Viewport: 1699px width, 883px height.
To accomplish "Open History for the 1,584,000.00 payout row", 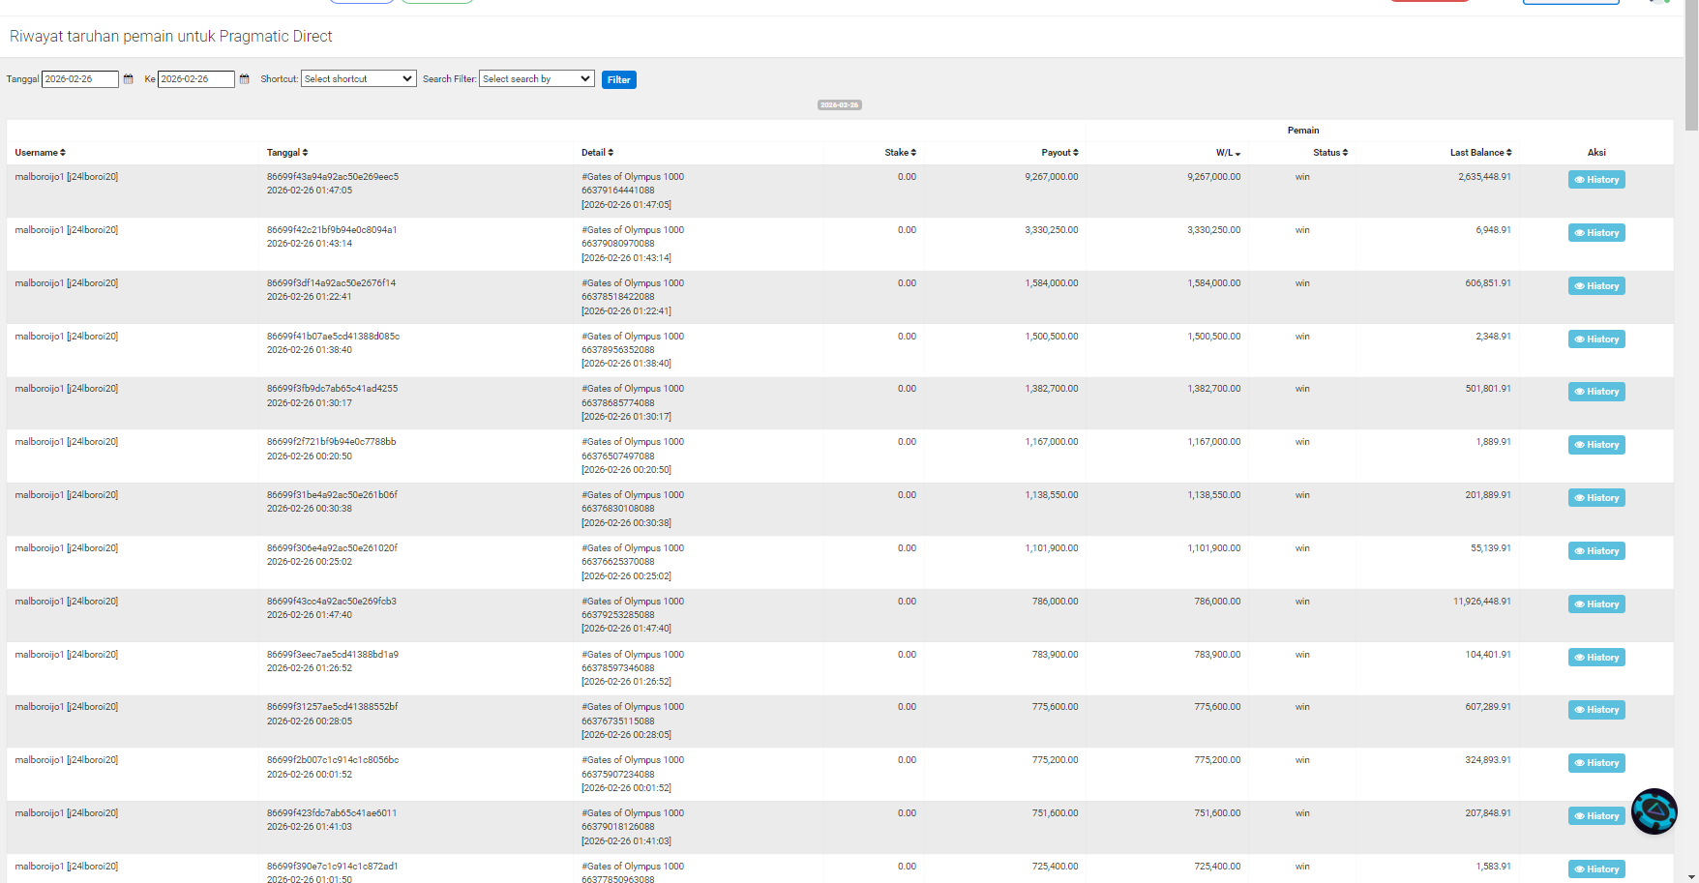I will point(1596,286).
